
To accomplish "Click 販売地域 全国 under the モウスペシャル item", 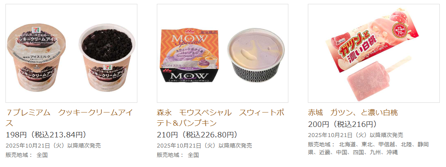I will [178, 155].
